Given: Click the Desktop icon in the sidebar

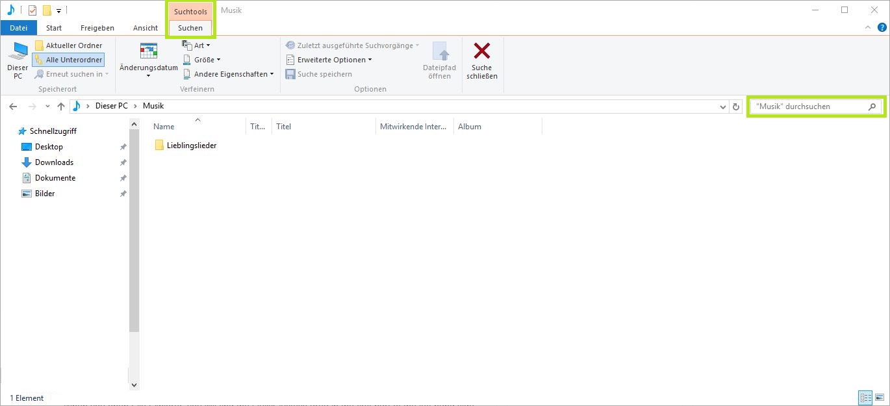Looking at the screenshot, I should point(27,147).
